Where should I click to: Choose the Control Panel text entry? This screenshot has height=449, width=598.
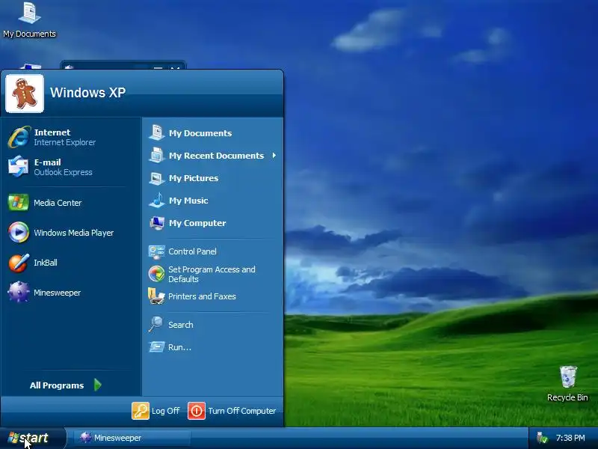(x=192, y=251)
